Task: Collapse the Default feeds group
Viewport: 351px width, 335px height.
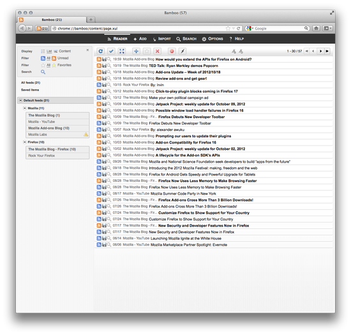Action: point(20,100)
